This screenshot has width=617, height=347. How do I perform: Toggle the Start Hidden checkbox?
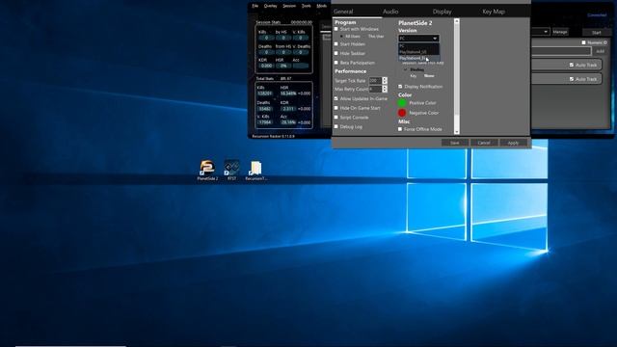point(336,44)
